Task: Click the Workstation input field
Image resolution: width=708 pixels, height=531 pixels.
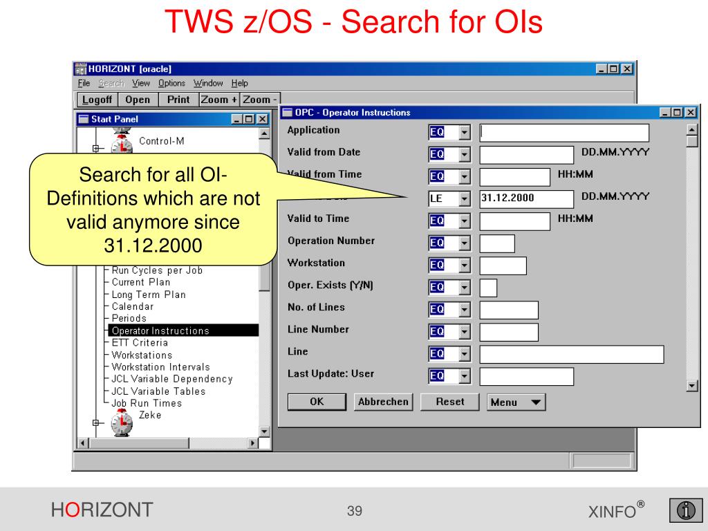Action: 503,265
